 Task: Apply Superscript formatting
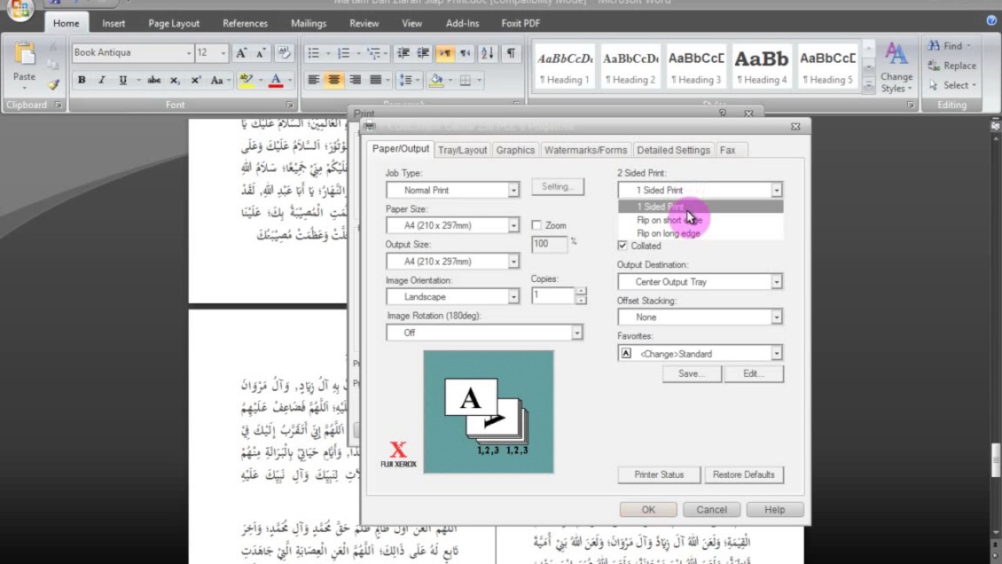pos(196,80)
